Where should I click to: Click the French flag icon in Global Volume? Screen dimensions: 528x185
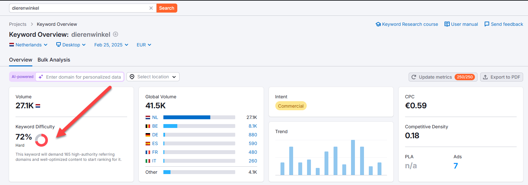pos(148,152)
